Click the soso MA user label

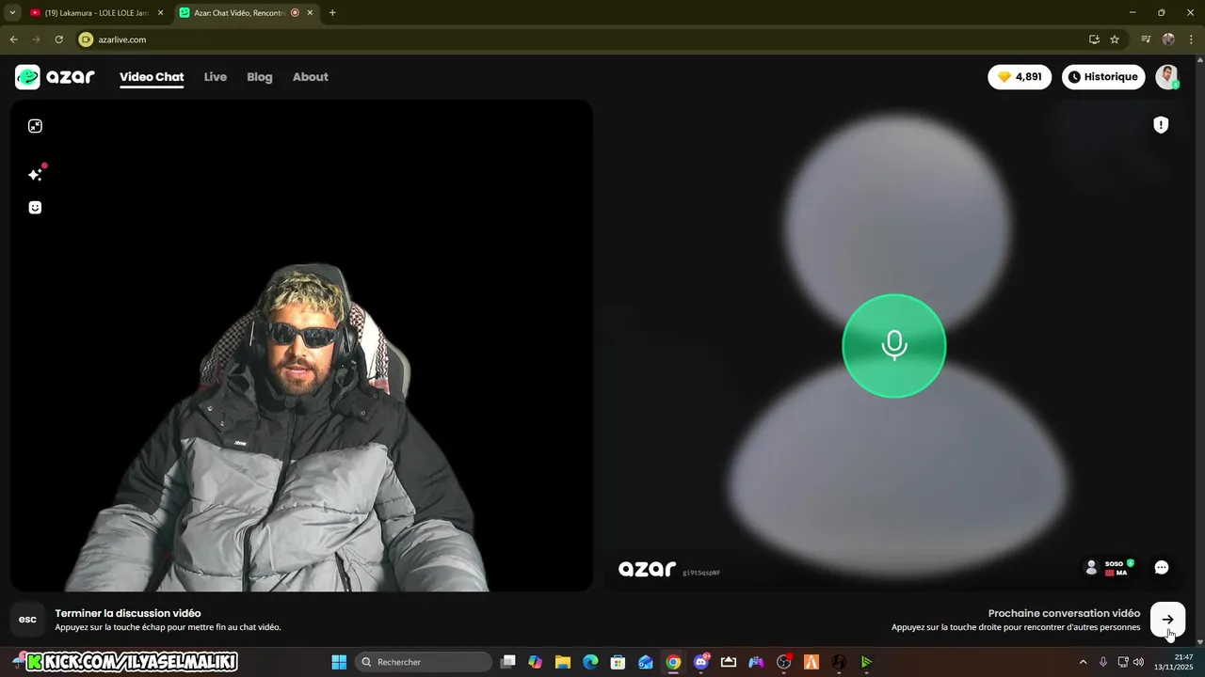point(1109,568)
